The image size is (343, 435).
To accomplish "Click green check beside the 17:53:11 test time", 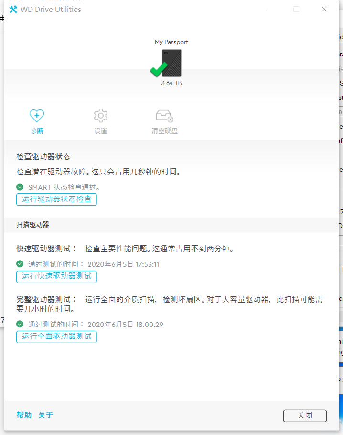I will pos(20,264).
